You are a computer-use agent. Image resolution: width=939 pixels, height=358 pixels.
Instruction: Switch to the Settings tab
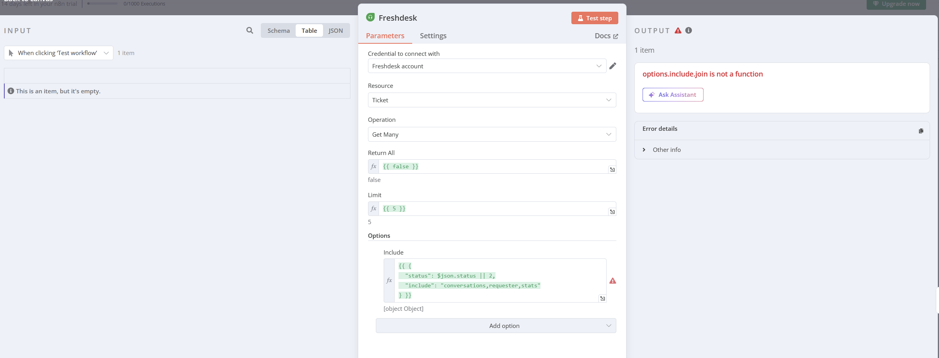coord(433,36)
